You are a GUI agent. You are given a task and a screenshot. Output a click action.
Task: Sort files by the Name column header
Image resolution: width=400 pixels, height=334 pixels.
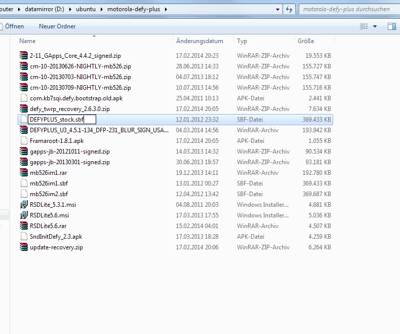(x=27, y=41)
